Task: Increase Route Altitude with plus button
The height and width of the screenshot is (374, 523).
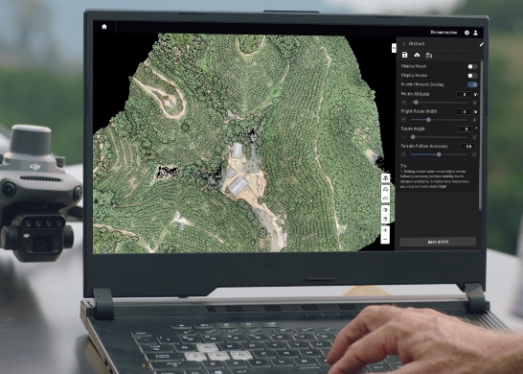Action: pos(474,103)
